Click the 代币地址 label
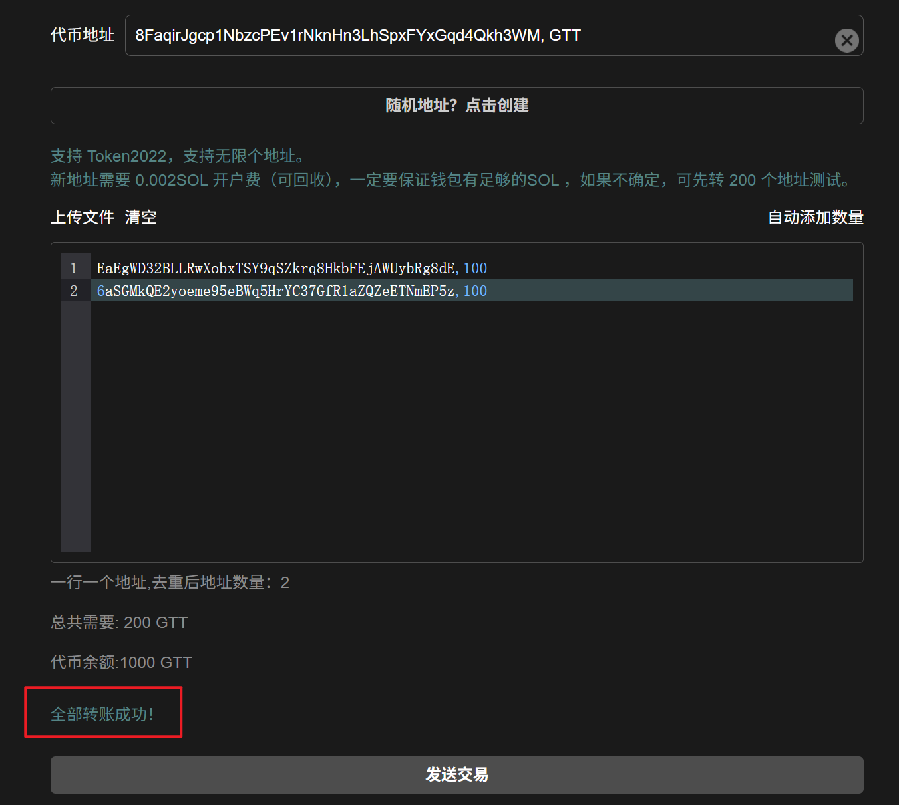Screen dimensions: 899x805 point(83,35)
